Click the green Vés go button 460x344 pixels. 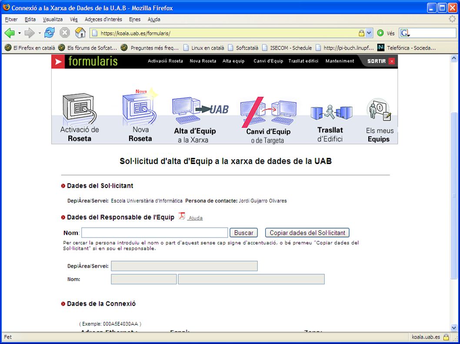386,33
